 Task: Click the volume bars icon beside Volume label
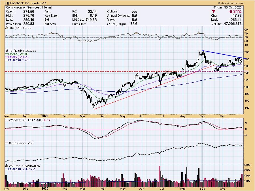(7, 166)
